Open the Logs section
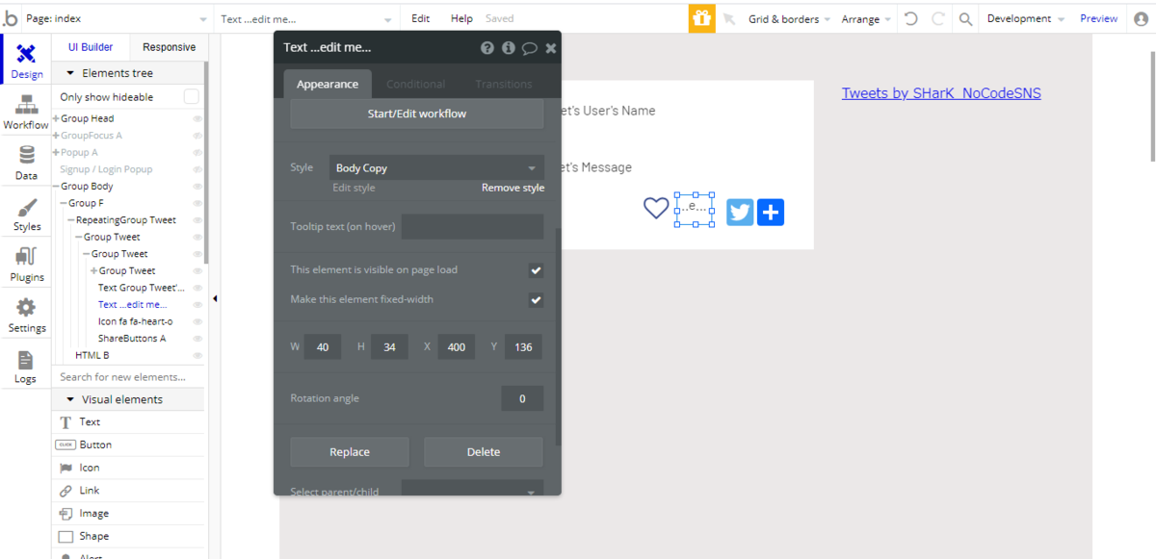Image resolution: width=1156 pixels, height=559 pixels. [x=26, y=366]
